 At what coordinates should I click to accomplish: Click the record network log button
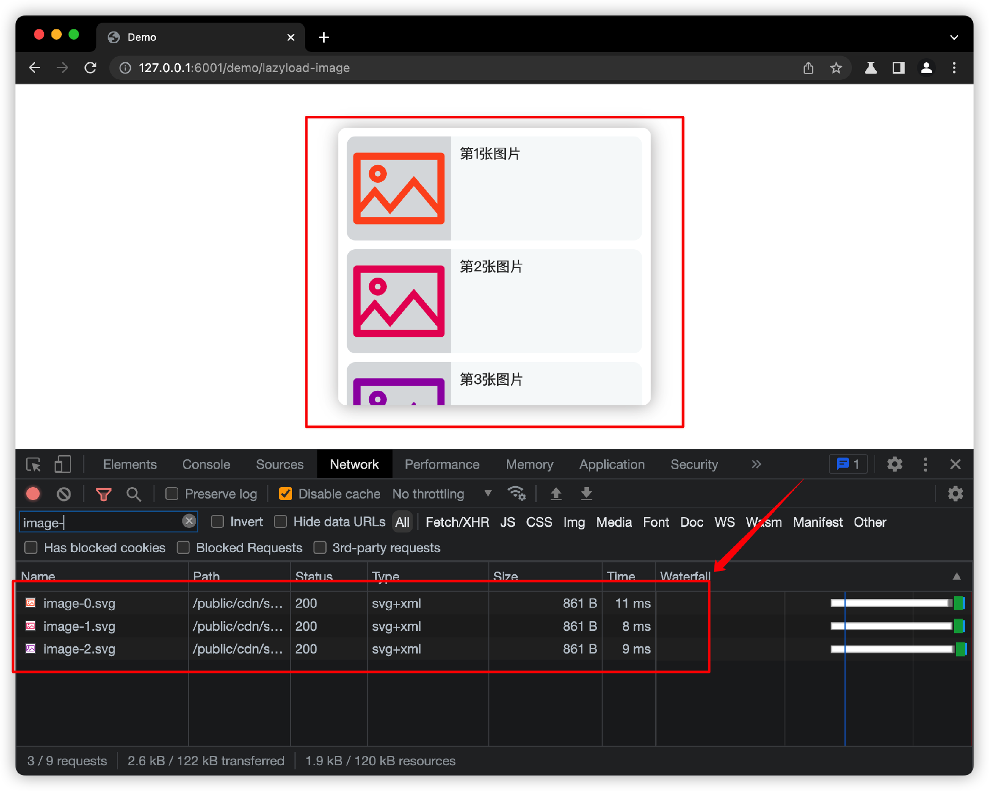click(33, 494)
